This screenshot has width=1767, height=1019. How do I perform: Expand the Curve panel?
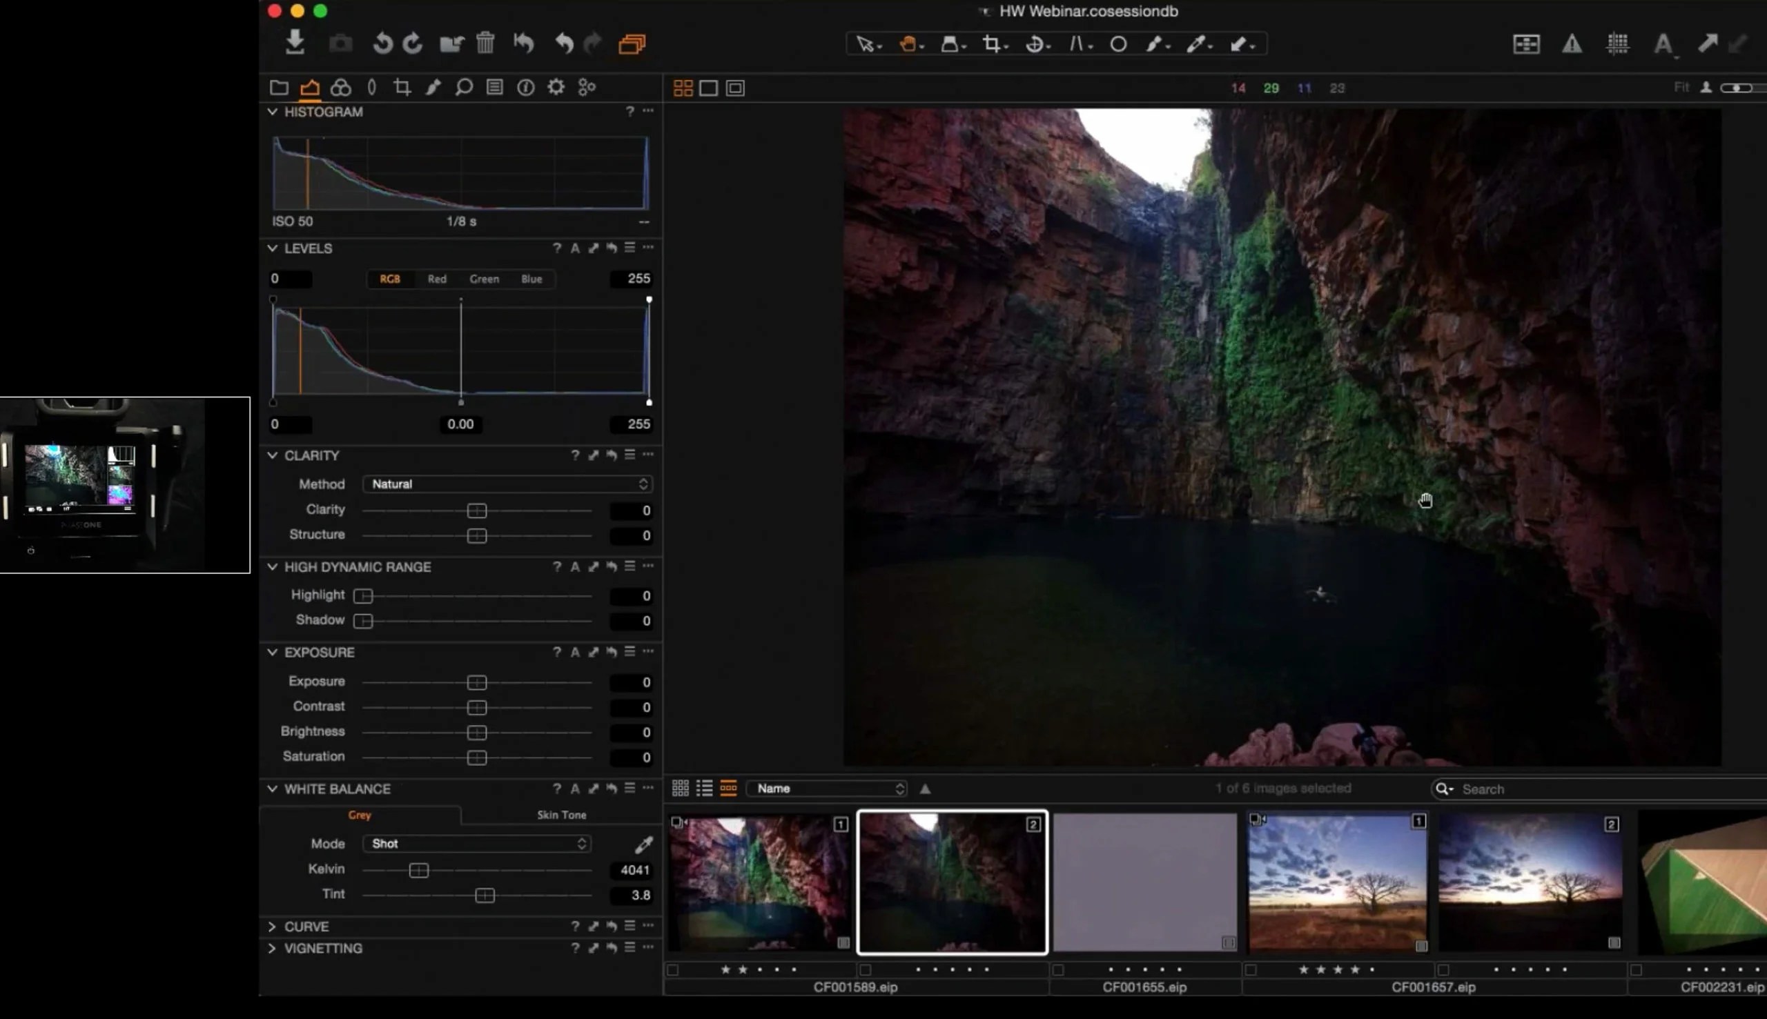pos(273,927)
